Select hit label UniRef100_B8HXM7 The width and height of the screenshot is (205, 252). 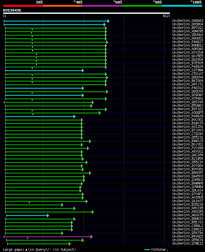click(188, 173)
